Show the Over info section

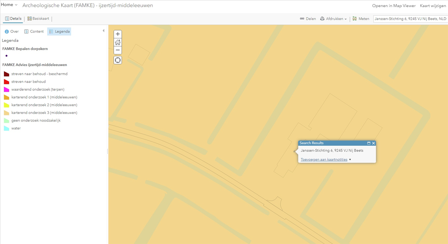12,31
